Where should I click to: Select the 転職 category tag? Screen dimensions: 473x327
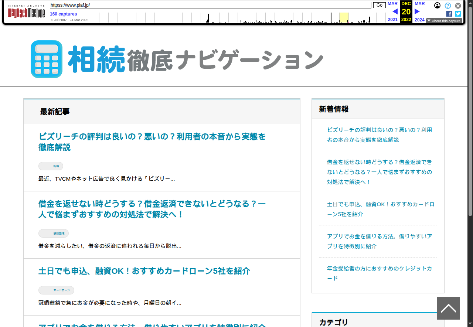click(x=51, y=166)
